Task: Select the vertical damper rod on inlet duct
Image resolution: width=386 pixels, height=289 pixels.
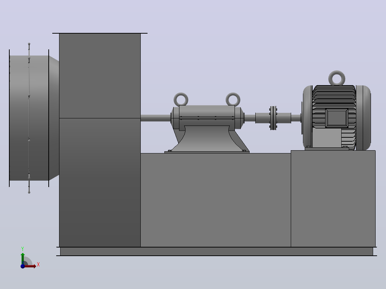Action: (x=29, y=118)
